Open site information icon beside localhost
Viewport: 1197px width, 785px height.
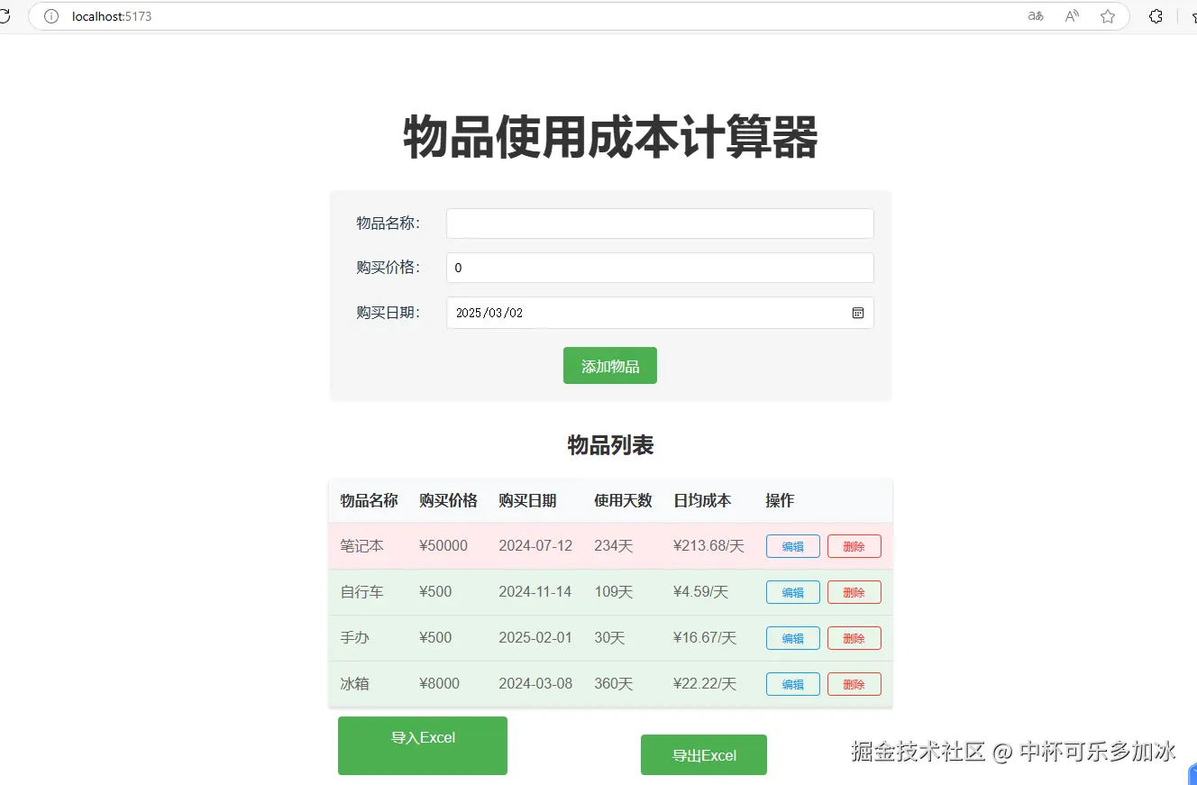pyautogui.click(x=52, y=16)
